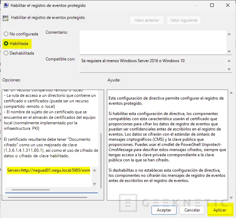Click the 'Documento cifrado' requirement paragraph

click(51, 148)
